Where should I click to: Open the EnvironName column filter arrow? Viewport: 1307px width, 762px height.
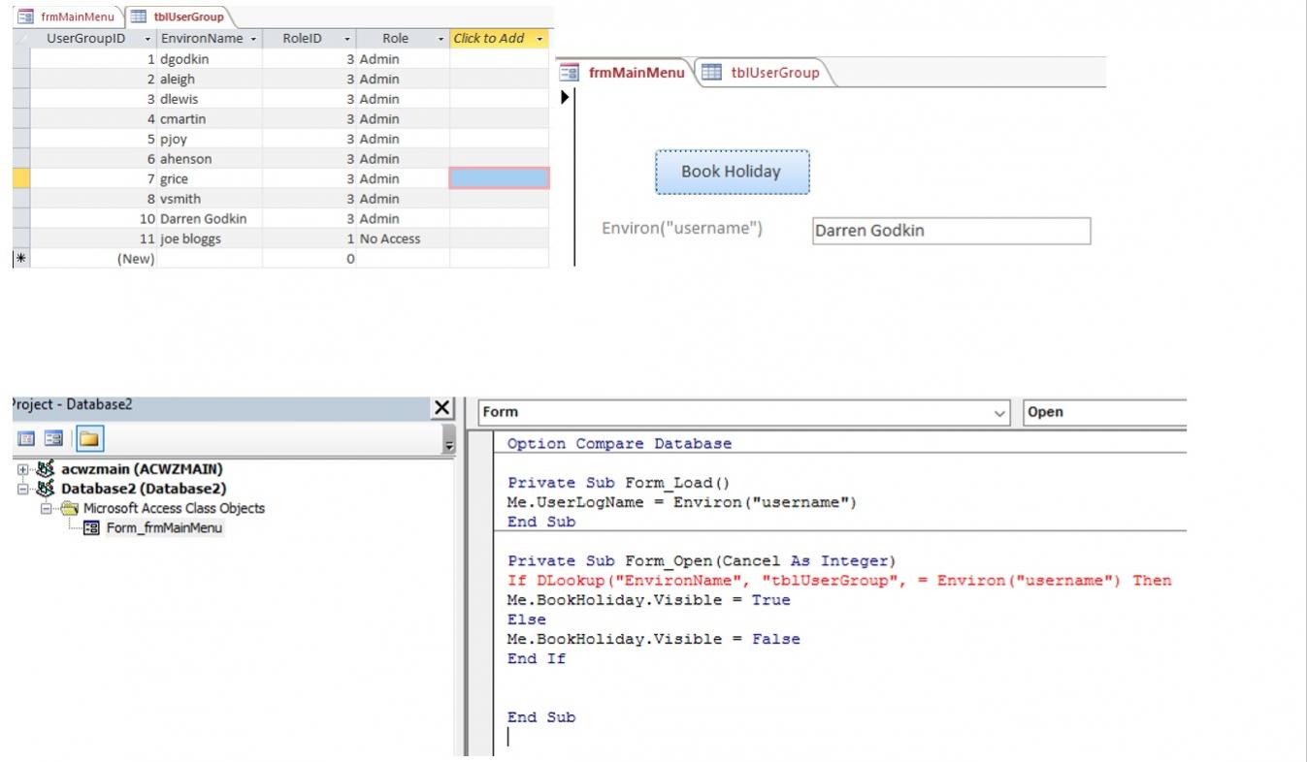pos(253,39)
